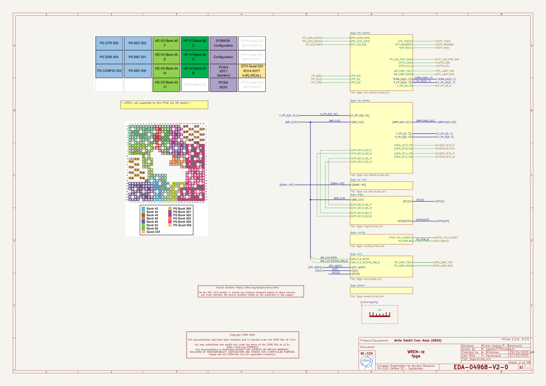Select the PS DDR 504 table cell
Viewport: 546px width, 386px height.
pyautogui.click(x=109, y=57)
